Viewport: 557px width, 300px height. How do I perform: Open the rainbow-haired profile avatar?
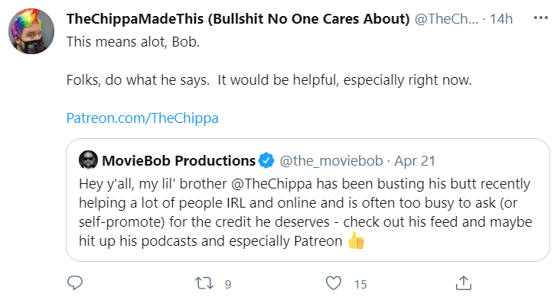coord(31,31)
